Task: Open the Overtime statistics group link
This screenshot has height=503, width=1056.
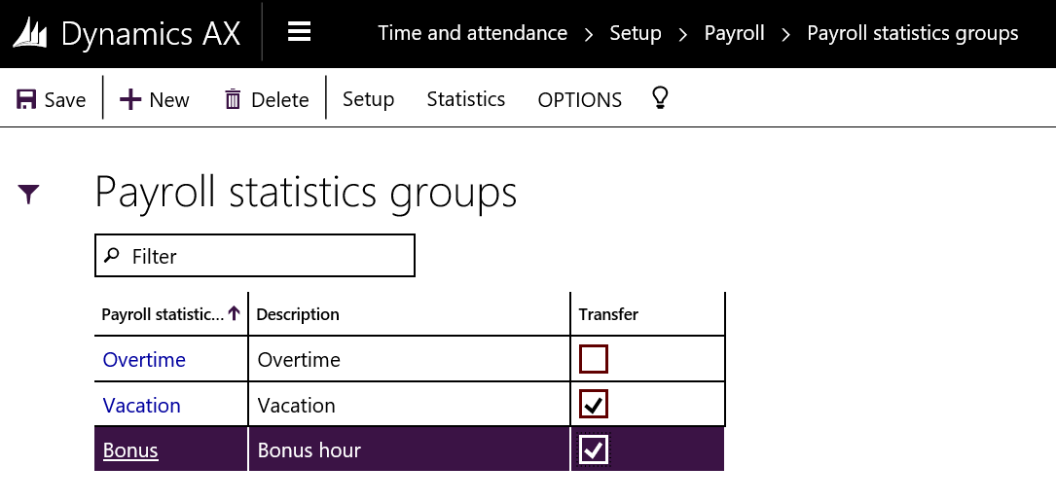Action: coord(144,360)
